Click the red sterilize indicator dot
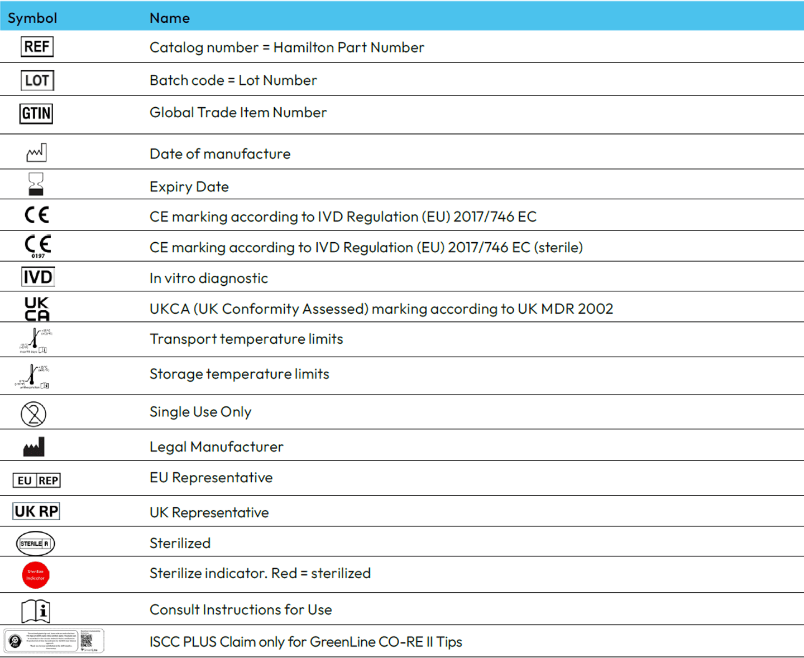 coord(36,575)
